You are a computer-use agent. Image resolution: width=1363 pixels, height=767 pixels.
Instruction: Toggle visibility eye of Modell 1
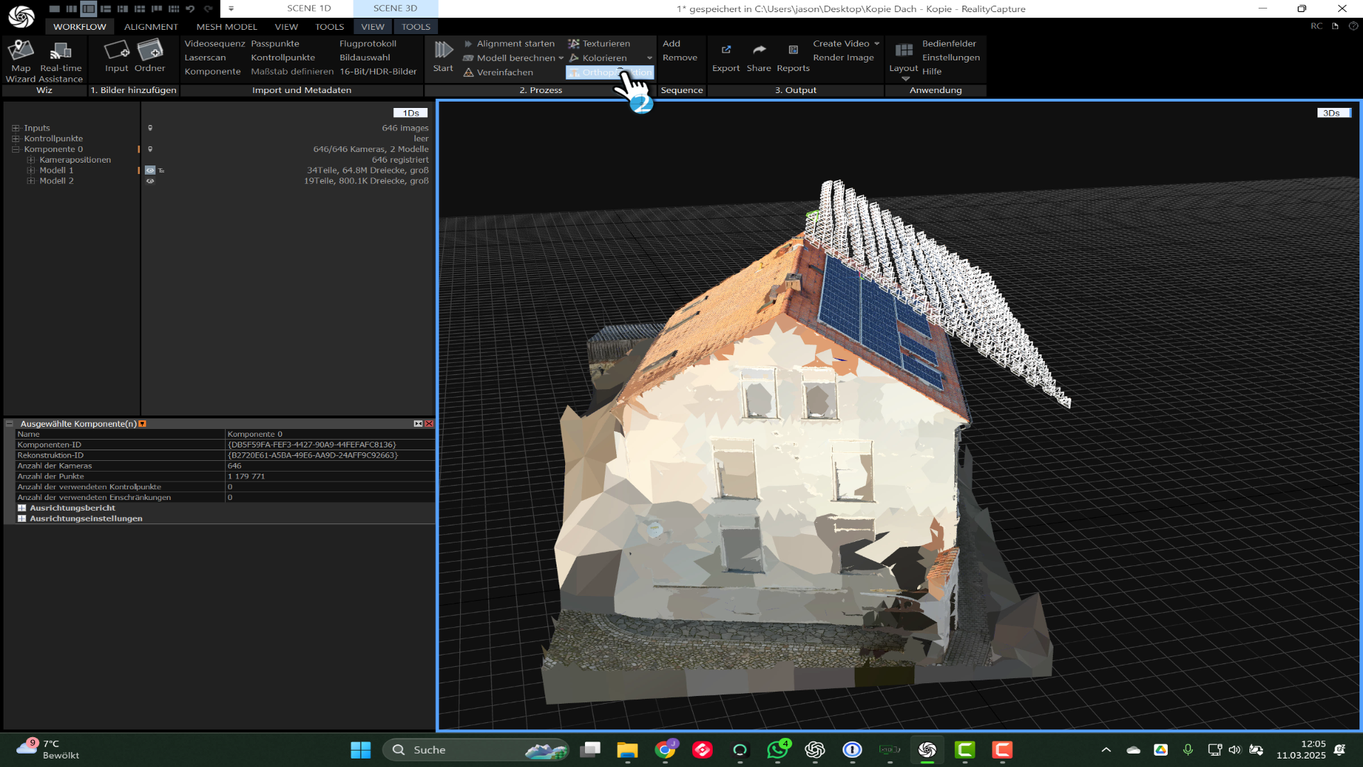tap(150, 170)
